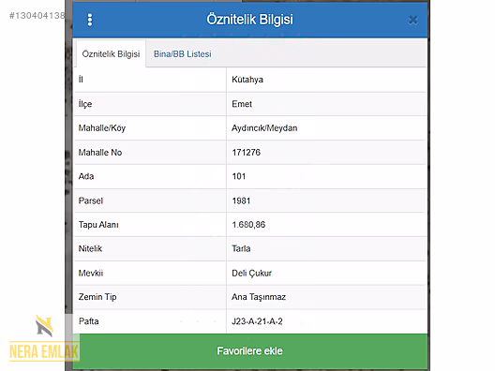This screenshot has width=495, height=371.
Task: Select Tapu Alanı value 1.680,86
Action: (x=248, y=225)
